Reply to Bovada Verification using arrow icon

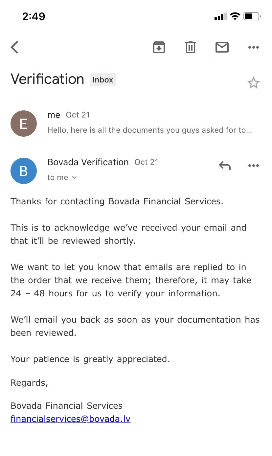(x=225, y=166)
